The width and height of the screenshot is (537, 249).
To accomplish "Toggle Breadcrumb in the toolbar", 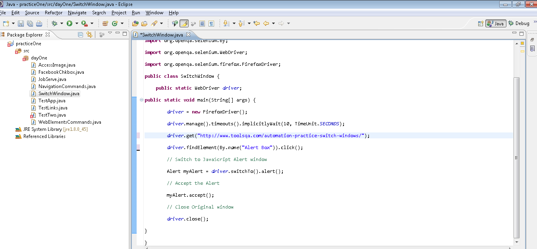I will pyautogui.click(x=175, y=23).
